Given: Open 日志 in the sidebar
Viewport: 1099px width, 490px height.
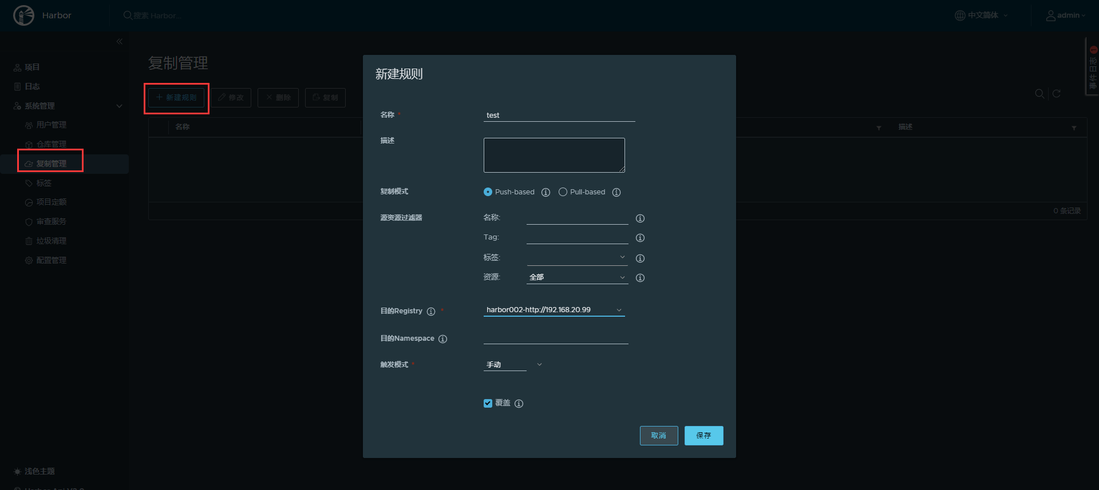Looking at the screenshot, I should (x=32, y=86).
